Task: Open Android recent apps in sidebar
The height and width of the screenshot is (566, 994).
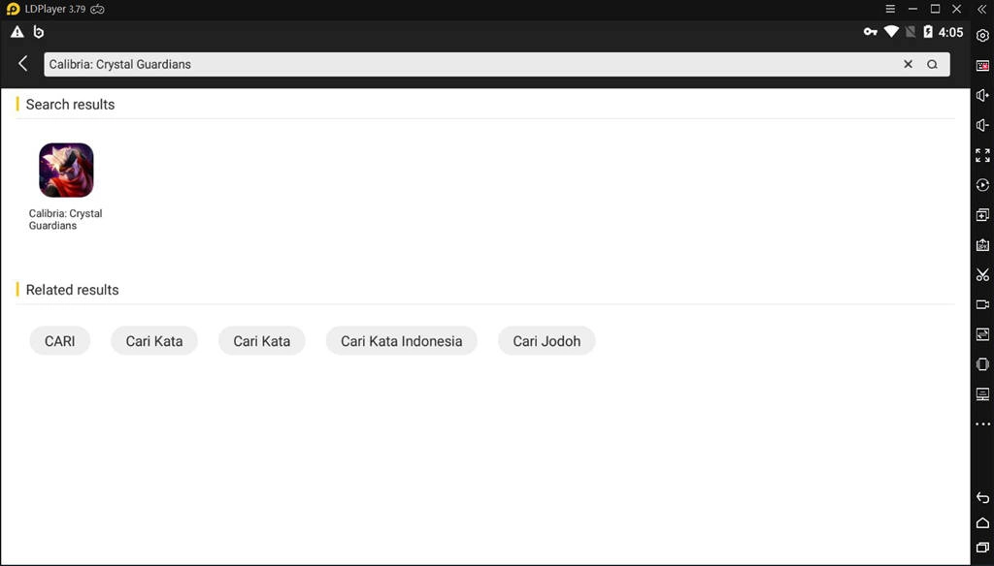Action: pos(982,547)
